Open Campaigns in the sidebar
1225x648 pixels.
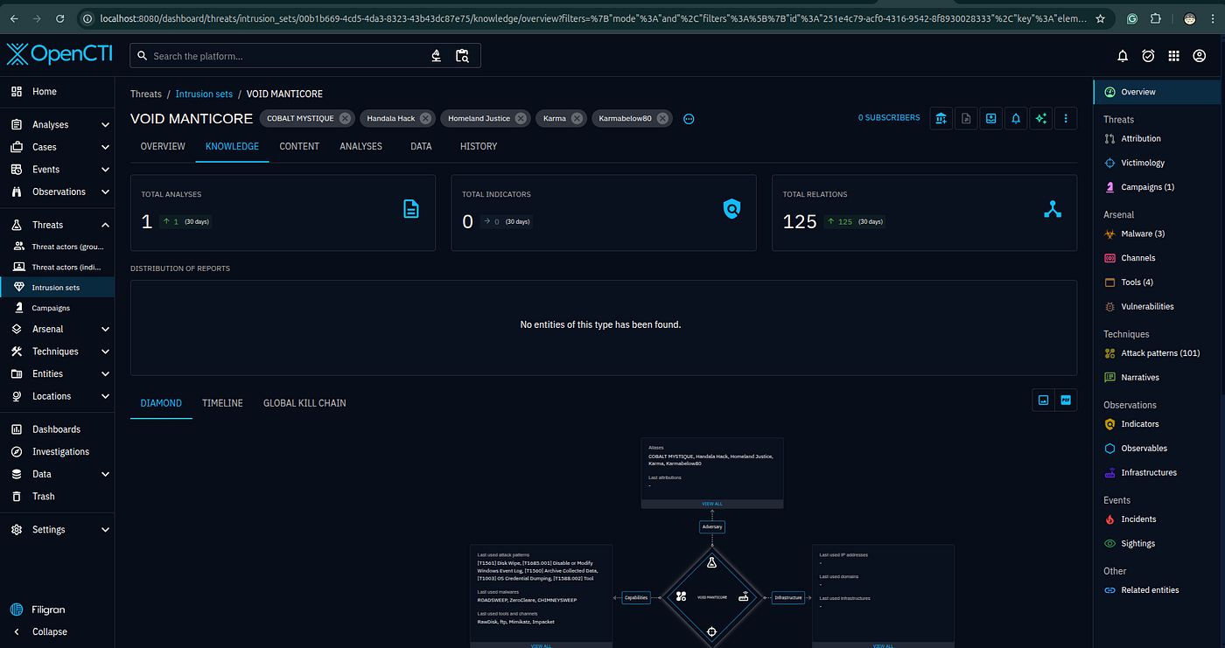click(x=57, y=308)
